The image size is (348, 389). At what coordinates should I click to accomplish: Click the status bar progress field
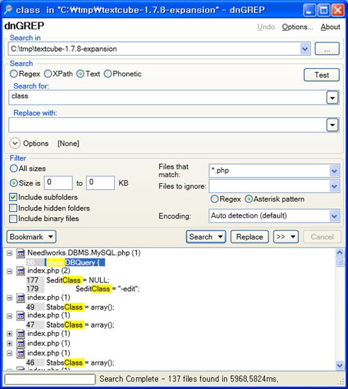[x=50, y=379]
